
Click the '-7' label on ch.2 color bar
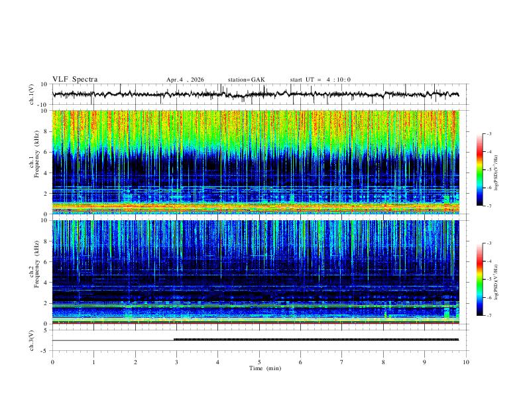(x=489, y=315)
